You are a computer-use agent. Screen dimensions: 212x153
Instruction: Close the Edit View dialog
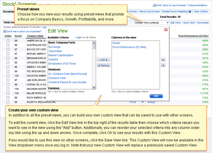[x=166, y=29]
